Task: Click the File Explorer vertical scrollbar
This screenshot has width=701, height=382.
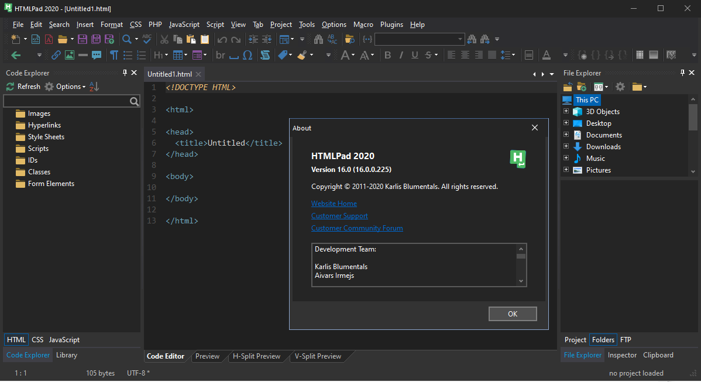Action: coord(693,135)
